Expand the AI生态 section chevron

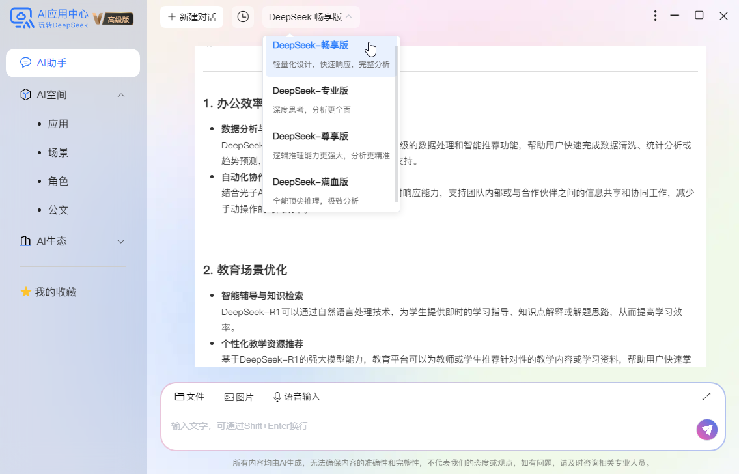[120, 240]
